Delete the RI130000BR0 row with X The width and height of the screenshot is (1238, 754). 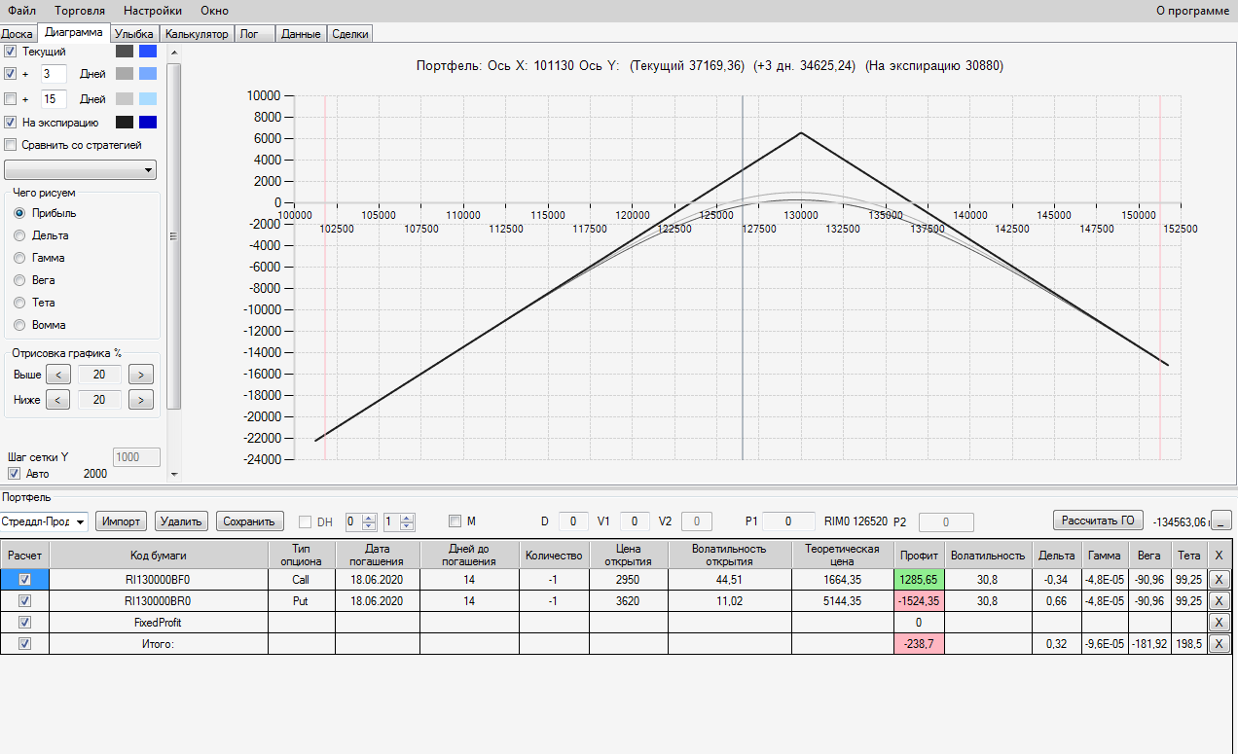pos(1220,600)
